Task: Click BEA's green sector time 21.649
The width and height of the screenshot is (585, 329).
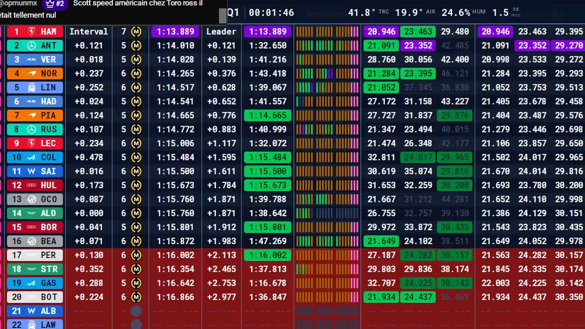Action: 381,241
